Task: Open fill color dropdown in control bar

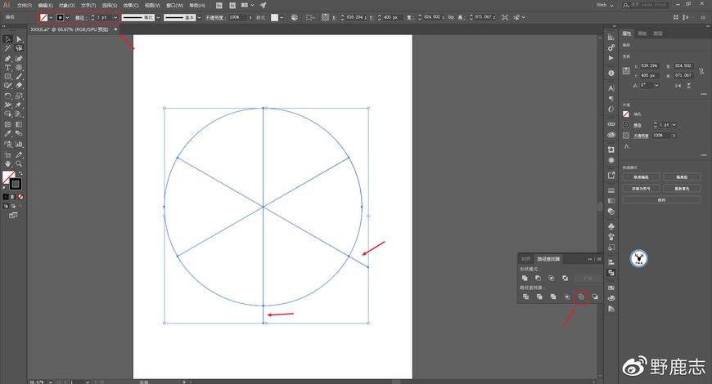Action: coord(51,17)
